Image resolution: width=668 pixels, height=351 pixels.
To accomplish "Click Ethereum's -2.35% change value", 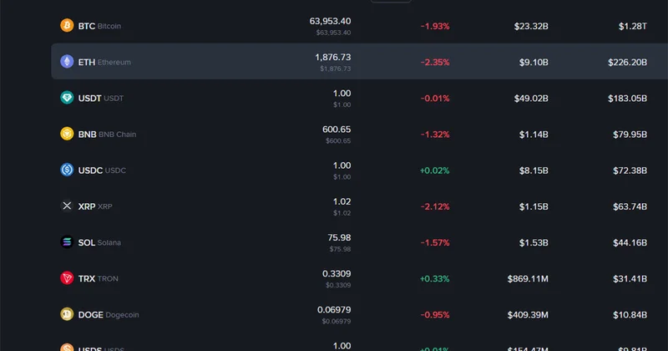I will [x=435, y=63].
